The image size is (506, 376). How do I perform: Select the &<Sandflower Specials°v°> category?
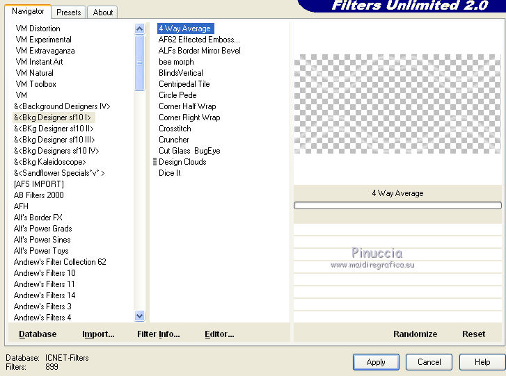(x=59, y=173)
